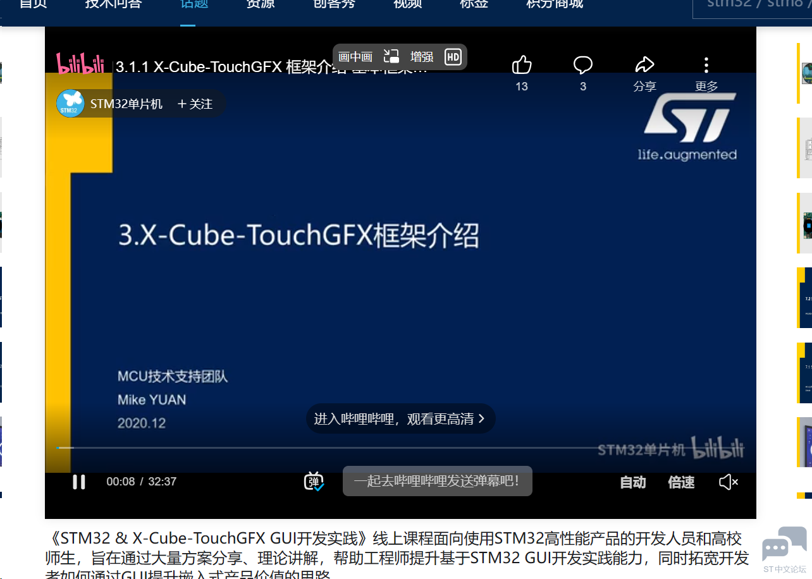
Task: Like the video with thumbs-up icon
Action: (522, 64)
